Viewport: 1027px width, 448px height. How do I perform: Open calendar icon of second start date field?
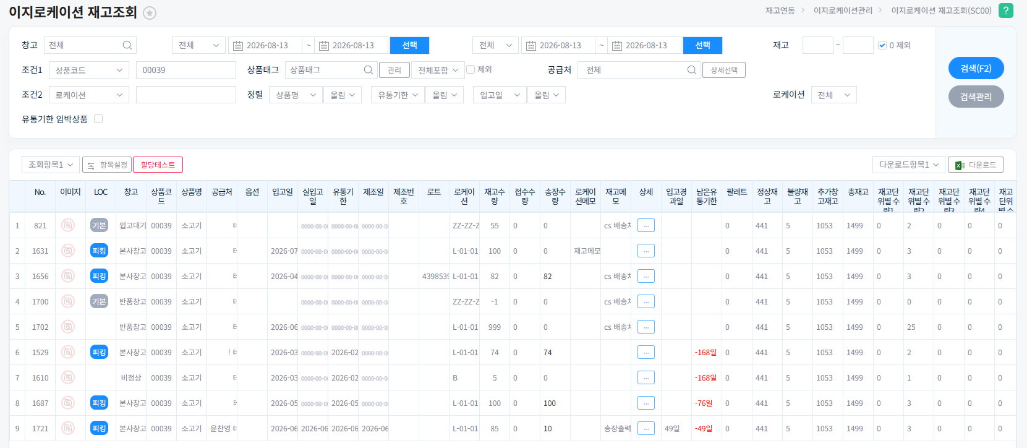531,46
